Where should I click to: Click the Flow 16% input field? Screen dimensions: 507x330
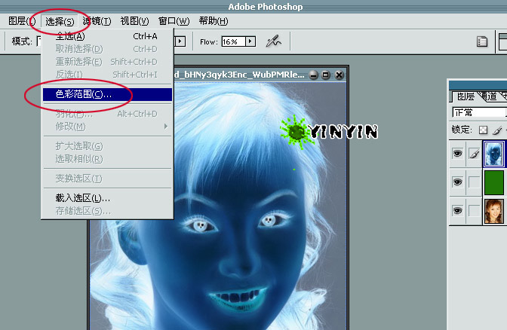[x=233, y=41]
